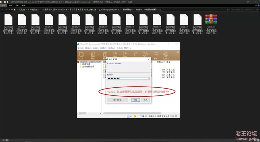Open the quick access toolbar customize dropdown
260x142 pixels.
(10, 2)
